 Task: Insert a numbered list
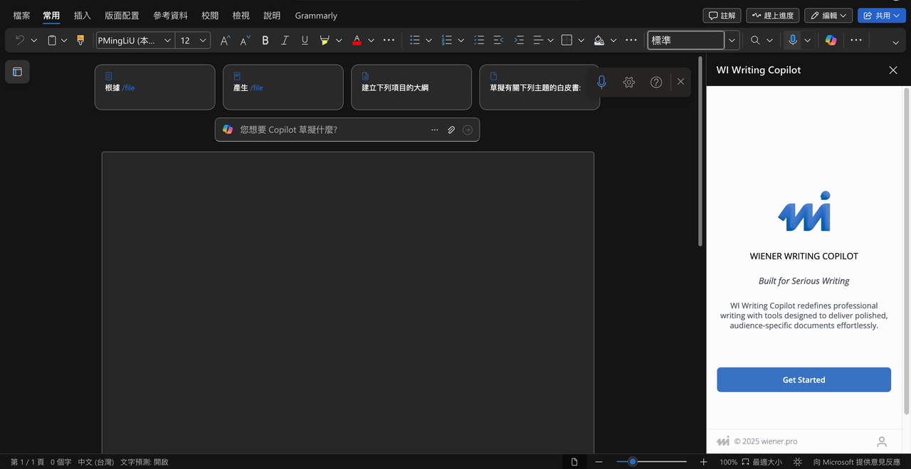click(447, 41)
